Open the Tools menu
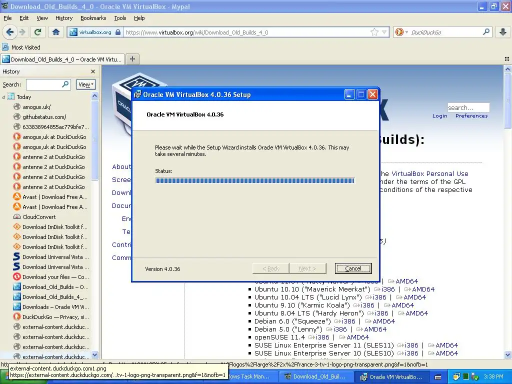Screen dimensions: 512x384 (x=120, y=18)
